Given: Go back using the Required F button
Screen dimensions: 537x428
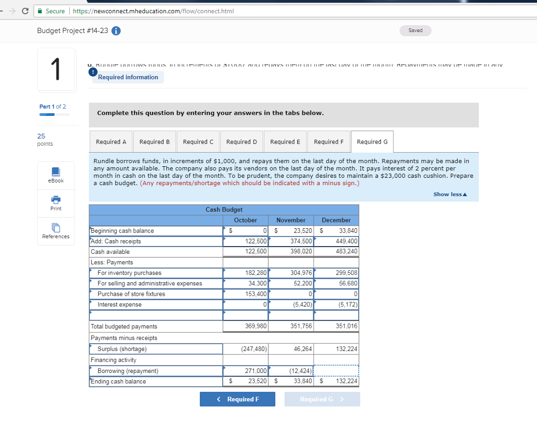Looking at the screenshot, I should pyautogui.click(x=238, y=399).
